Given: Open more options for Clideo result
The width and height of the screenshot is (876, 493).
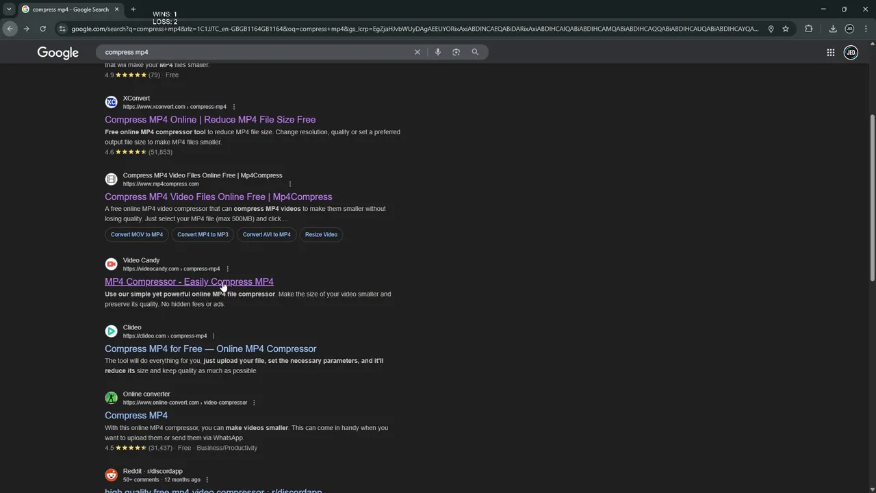Looking at the screenshot, I should pyautogui.click(x=214, y=336).
